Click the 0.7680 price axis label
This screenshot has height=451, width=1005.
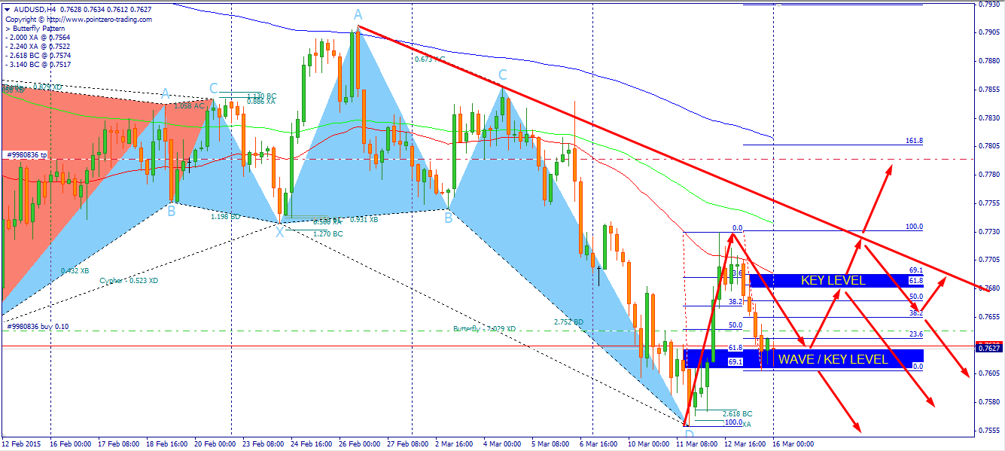coord(989,288)
